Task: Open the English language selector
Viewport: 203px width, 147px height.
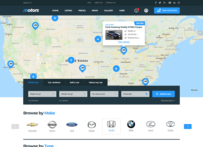Action: [x=27, y=3]
